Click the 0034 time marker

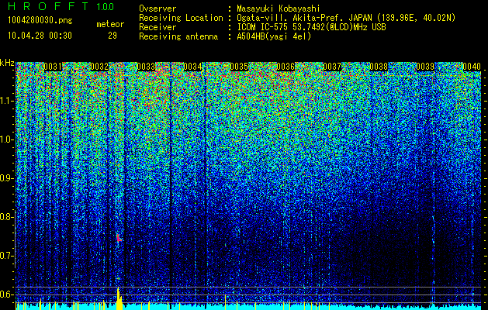coord(192,67)
